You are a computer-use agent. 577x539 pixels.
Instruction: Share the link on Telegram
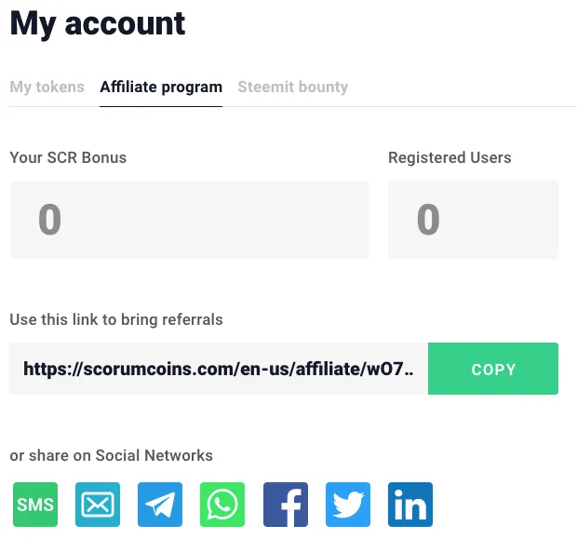(x=160, y=505)
